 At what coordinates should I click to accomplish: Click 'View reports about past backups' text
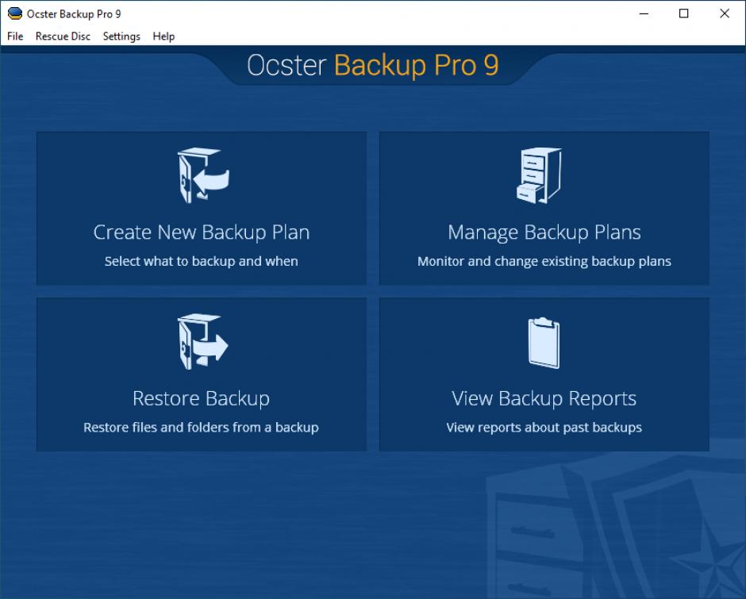[544, 428]
